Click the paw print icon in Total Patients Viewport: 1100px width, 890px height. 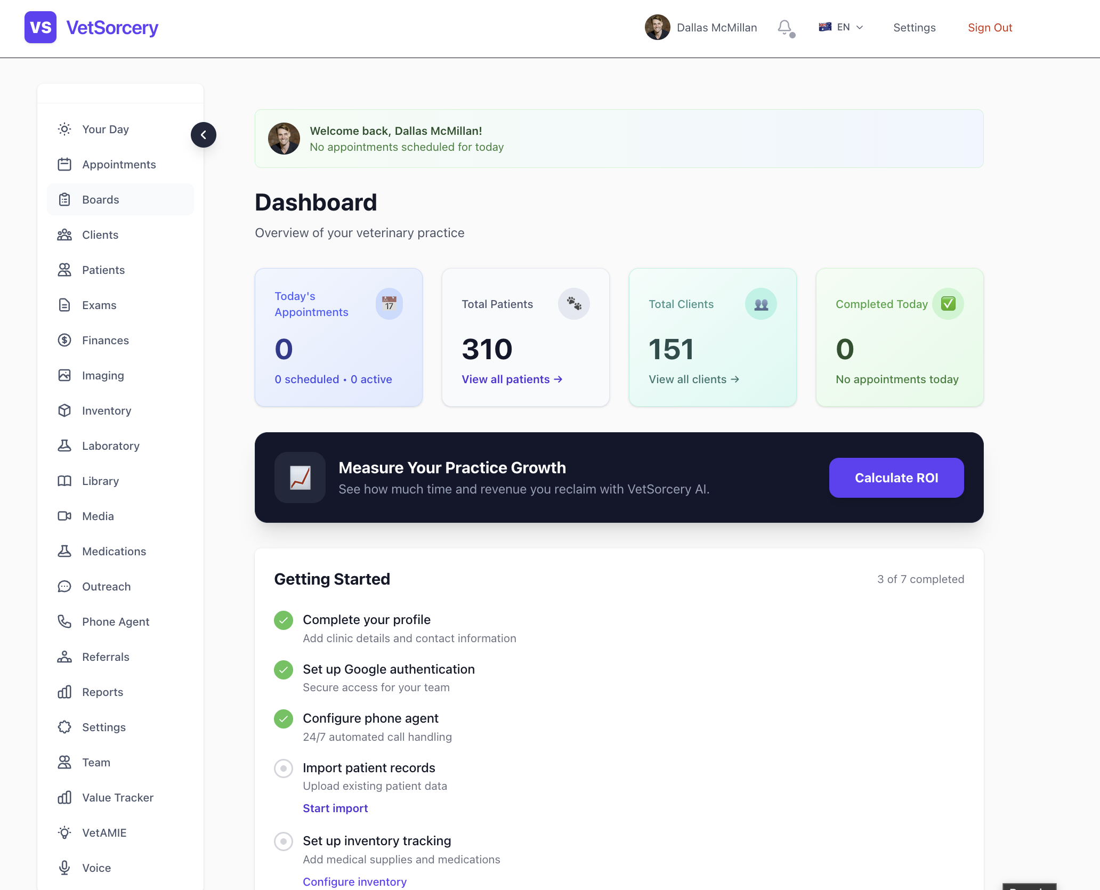tap(573, 304)
